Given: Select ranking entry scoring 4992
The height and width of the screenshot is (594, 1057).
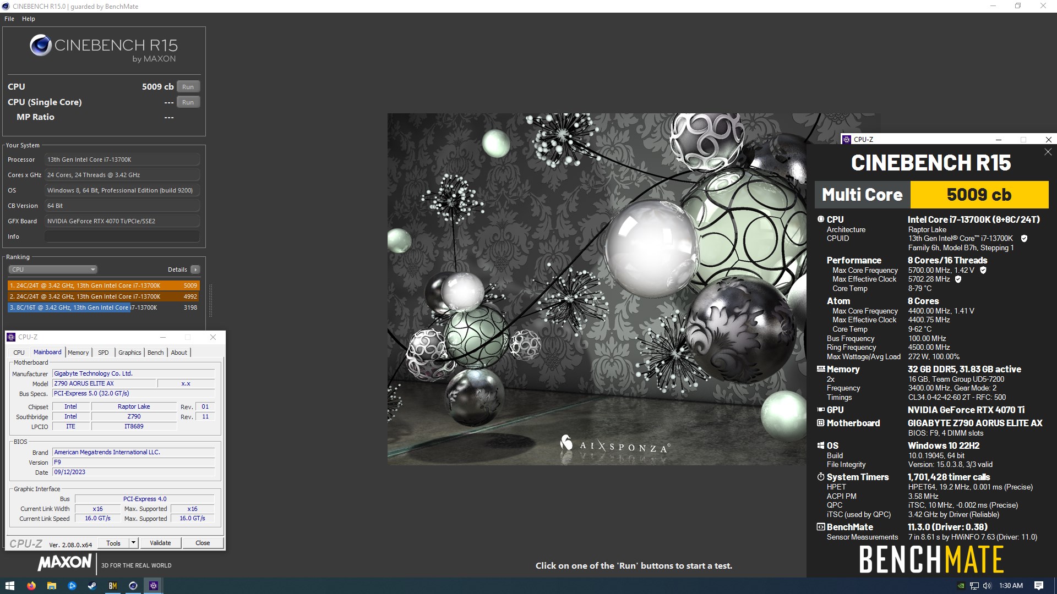Looking at the screenshot, I should click(x=103, y=296).
